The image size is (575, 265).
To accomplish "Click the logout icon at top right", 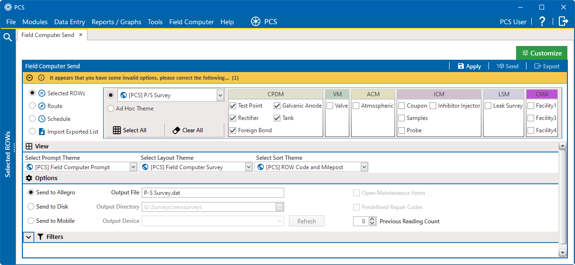I will pos(564,21).
